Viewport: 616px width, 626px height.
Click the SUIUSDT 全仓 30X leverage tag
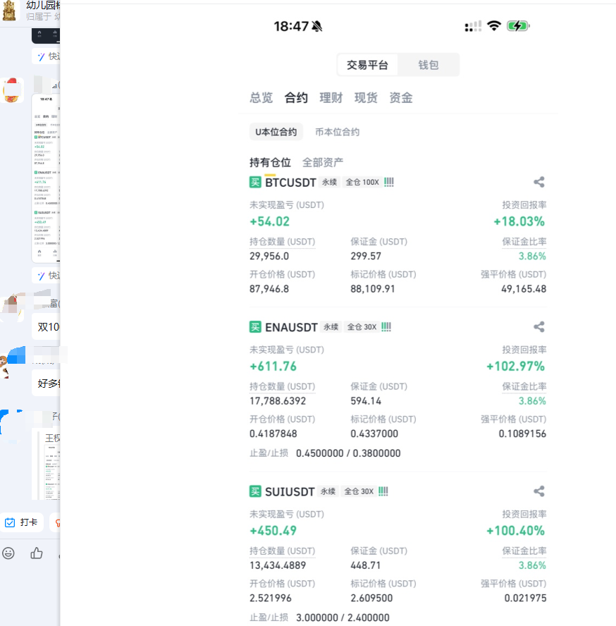click(x=359, y=491)
